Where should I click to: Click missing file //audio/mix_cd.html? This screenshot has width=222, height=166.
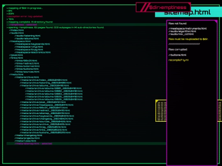(x=181, y=34)
